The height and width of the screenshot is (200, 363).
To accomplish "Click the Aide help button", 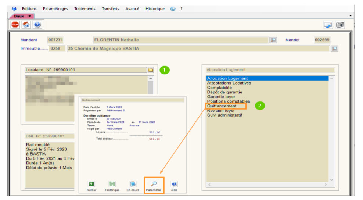I will [x=175, y=184].
